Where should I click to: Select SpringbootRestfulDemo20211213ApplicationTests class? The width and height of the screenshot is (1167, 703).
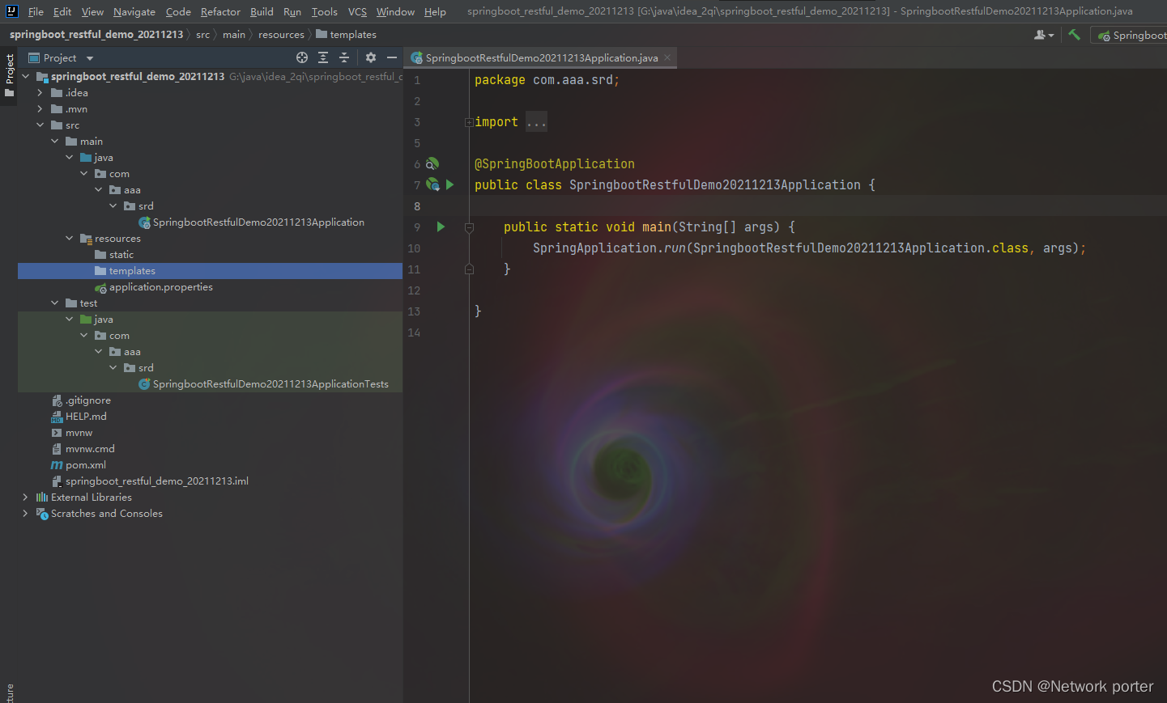tap(263, 383)
